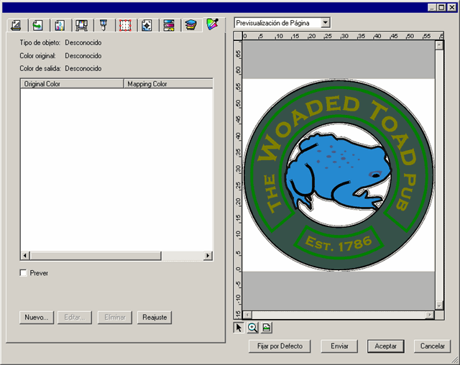The width and height of the screenshot is (460, 365).
Task: Click color list right scroll arrow
Action: point(208,256)
